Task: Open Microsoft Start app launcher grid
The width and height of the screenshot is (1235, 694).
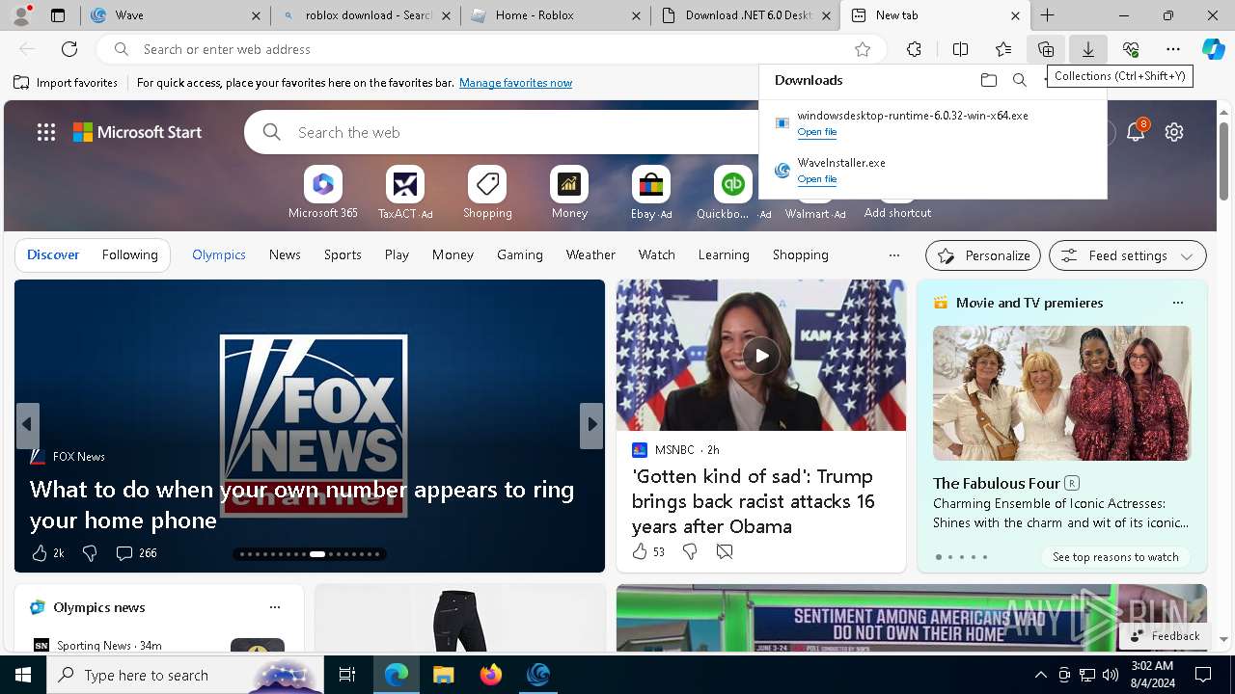Action: 46,132
